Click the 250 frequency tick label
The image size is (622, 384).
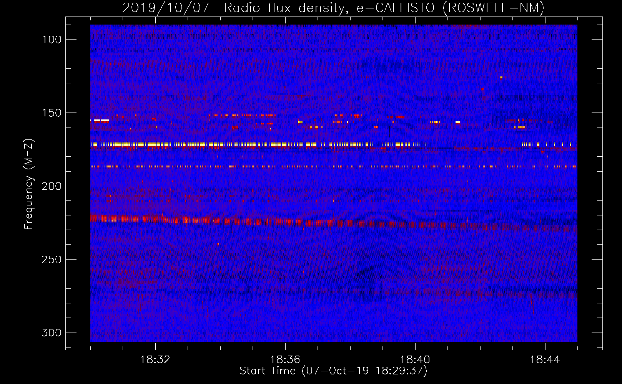[52, 260]
